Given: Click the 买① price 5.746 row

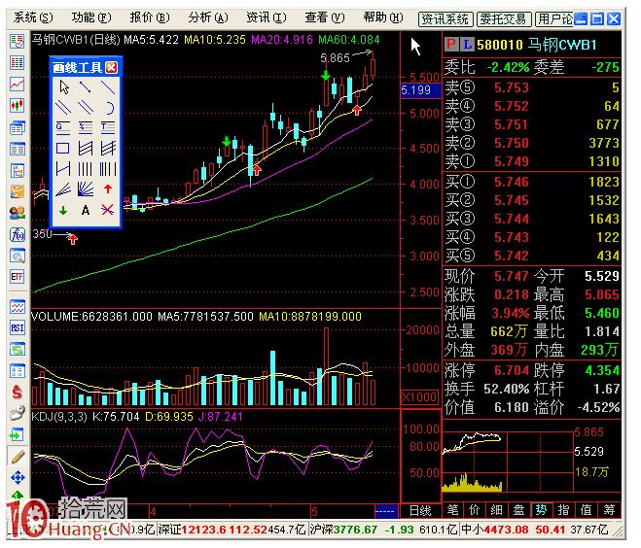Looking at the screenshot, I should click(532, 182).
